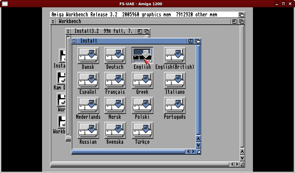The height and width of the screenshot is (173, 295).
Task: Click the Workbench window vertical scrollbar
Action: click(242, 86)
